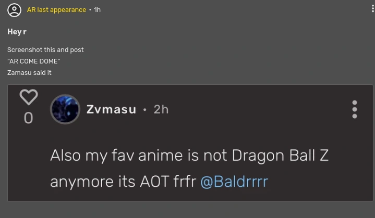The width and height of the screenshot is (375, 218).
Task: Click the post's "1h" timestamp
Action: (97, 10)
